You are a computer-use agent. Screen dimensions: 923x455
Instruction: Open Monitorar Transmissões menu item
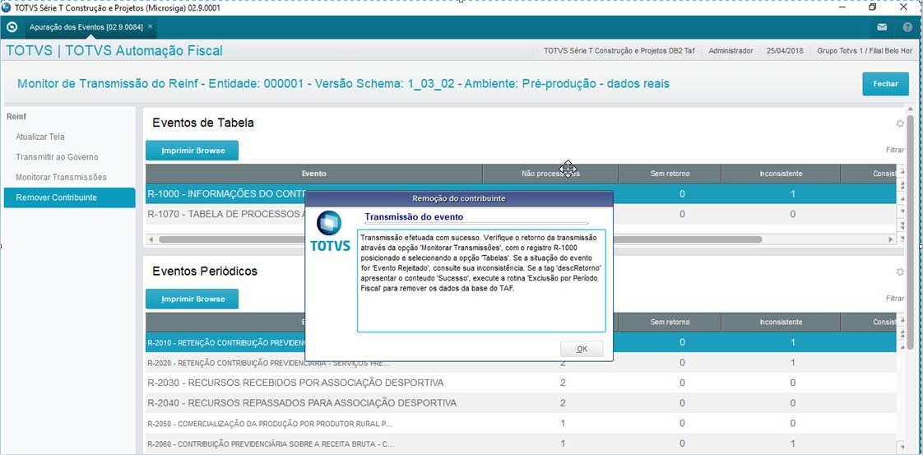coord(61,177)
